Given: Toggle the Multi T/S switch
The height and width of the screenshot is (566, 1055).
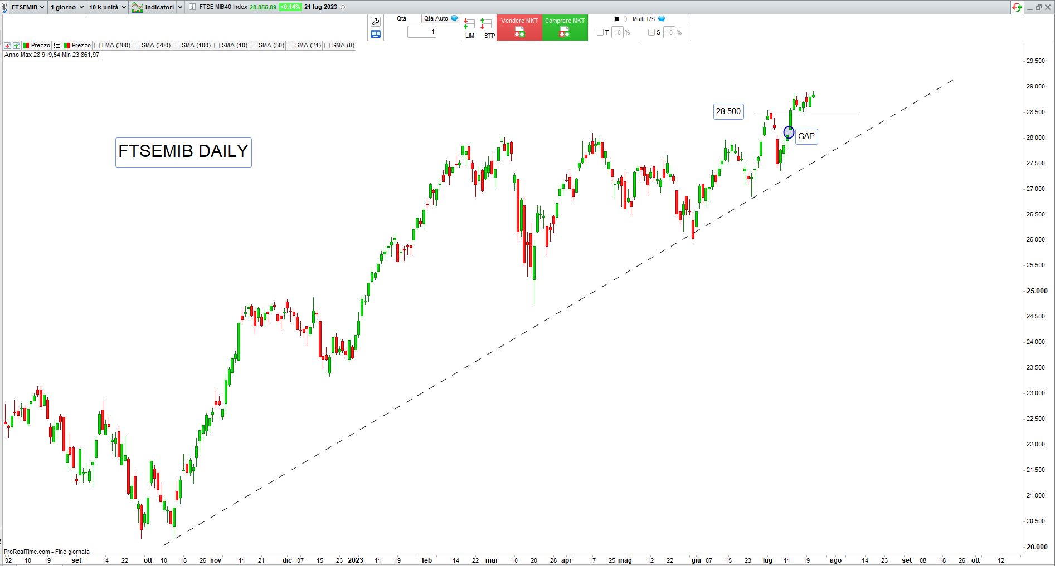Looking at the screenshot, I should [x=620, y=19].
